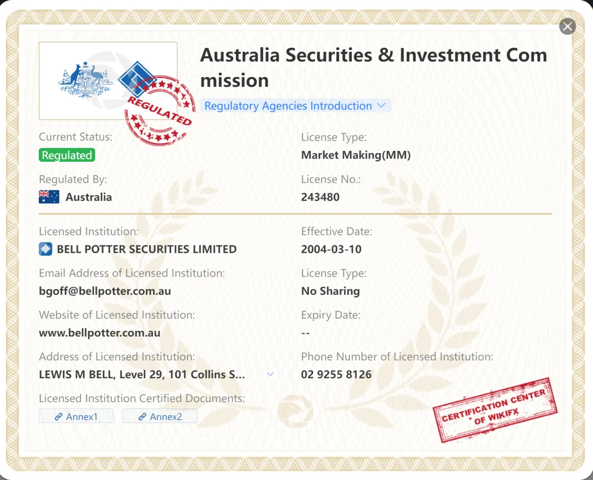Image resolution: width=593 pixels, height=480 pixels.
Task: Open the Annex2 certified document
Action: (160, 416)
